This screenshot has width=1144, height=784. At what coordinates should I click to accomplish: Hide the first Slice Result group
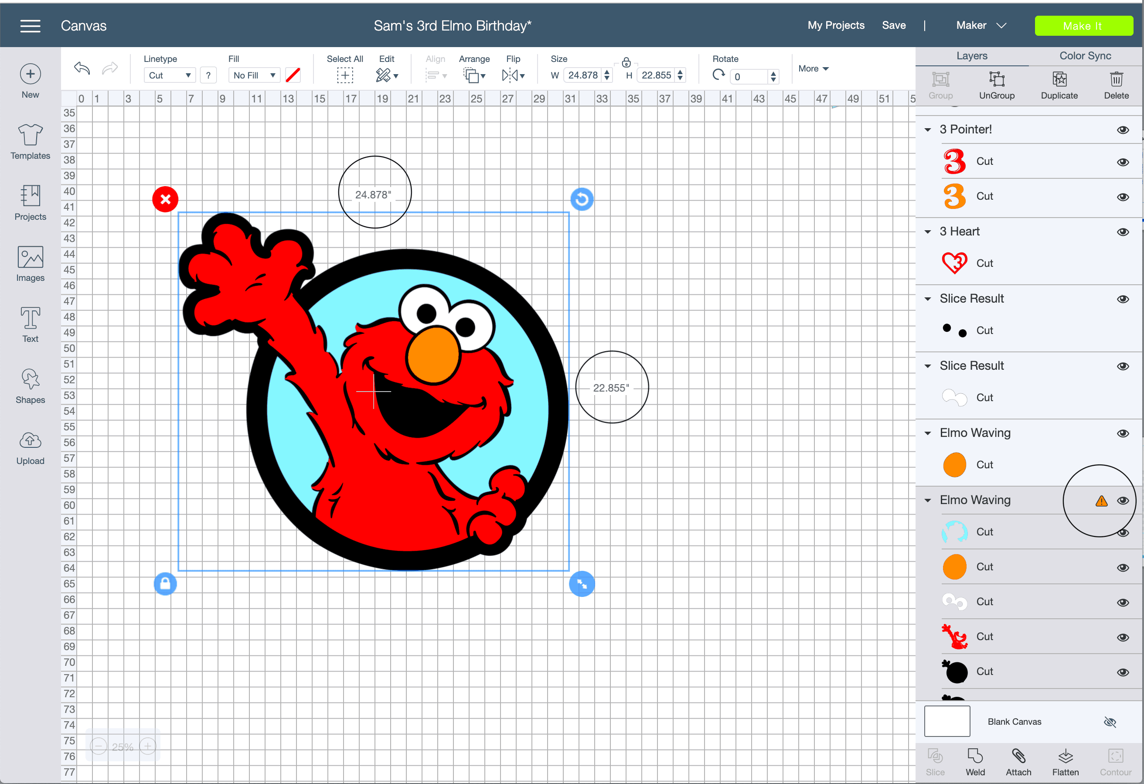click(x=1123, y=299)
